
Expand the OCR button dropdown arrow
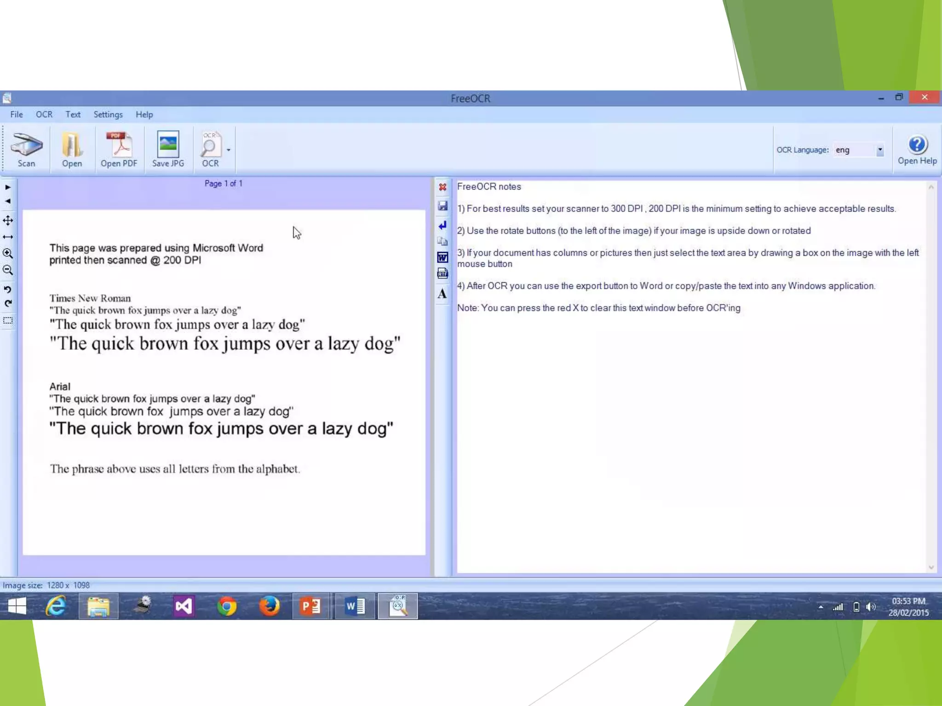click(229, 150)
